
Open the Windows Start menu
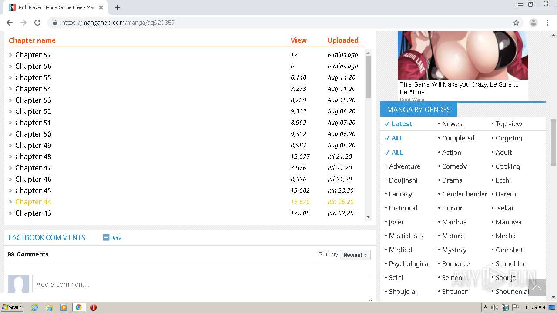(x=12, y=307)
